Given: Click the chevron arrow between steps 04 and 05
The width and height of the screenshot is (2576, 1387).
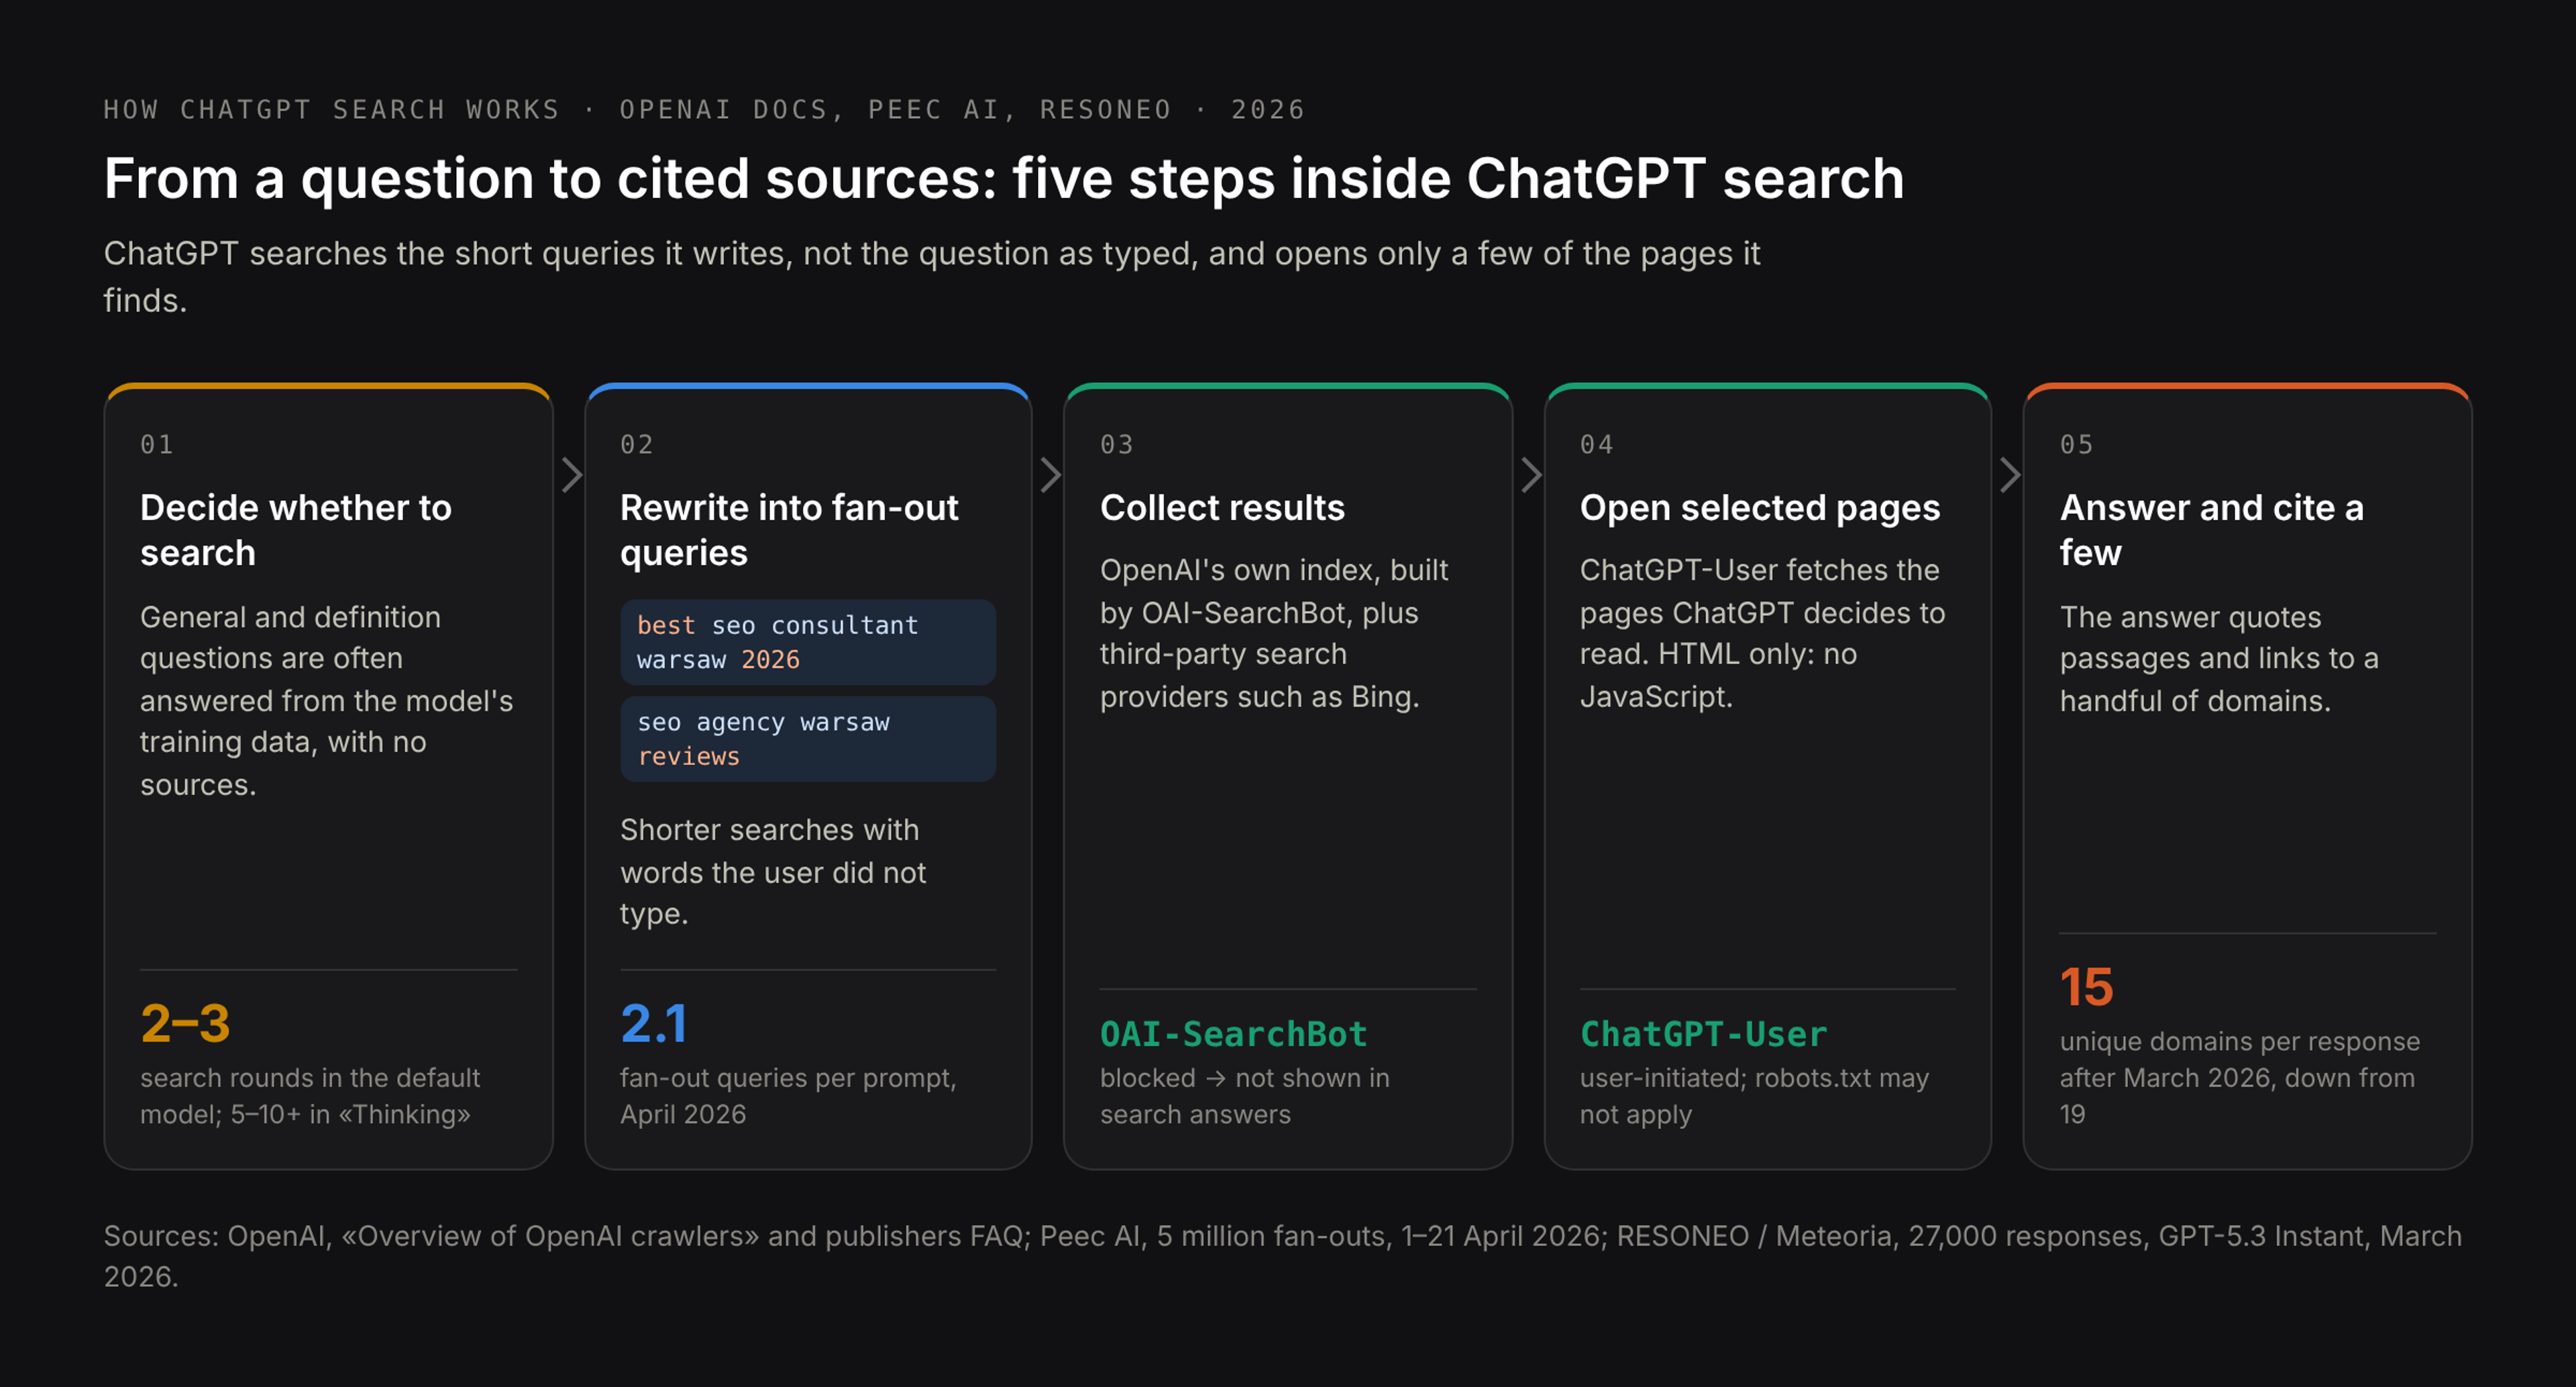Looking at the screenshot, I should click(x=2010, y=475).
